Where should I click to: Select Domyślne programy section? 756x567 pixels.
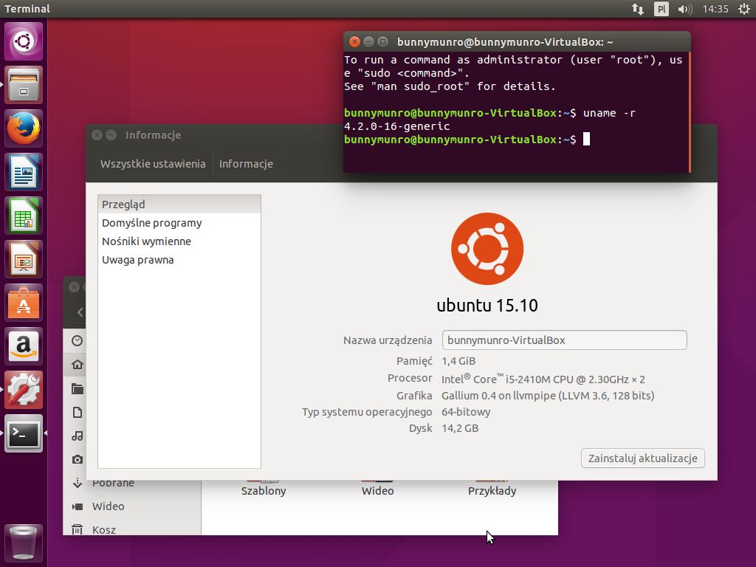click(x=179, y=223)
